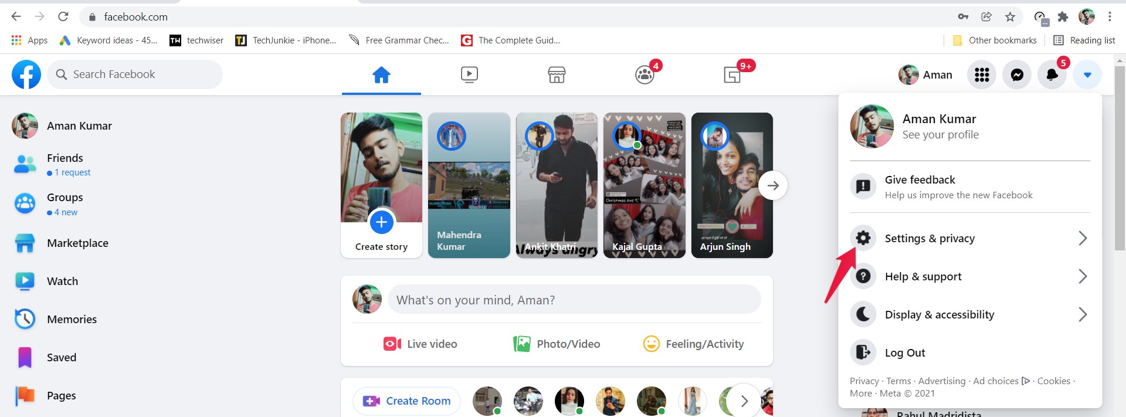View notifications via bell icon
Image resolution: width=1126 pixels, height=417 pixels.
tap(1052, 74)
